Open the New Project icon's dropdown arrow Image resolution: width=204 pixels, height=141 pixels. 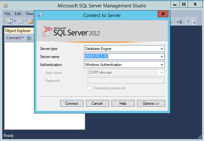click(x=15, y=21)
